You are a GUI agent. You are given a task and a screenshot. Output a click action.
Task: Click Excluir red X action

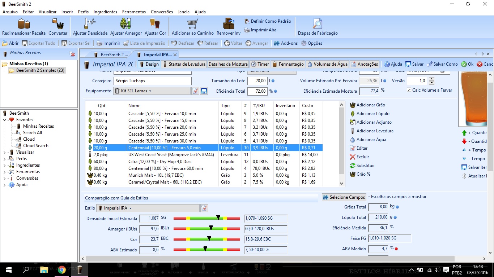tap(359, 157)
